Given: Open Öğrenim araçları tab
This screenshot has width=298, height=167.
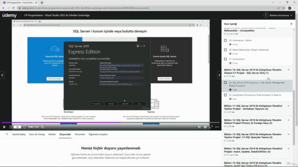Looking at the screenshot, I should [98, 134].
